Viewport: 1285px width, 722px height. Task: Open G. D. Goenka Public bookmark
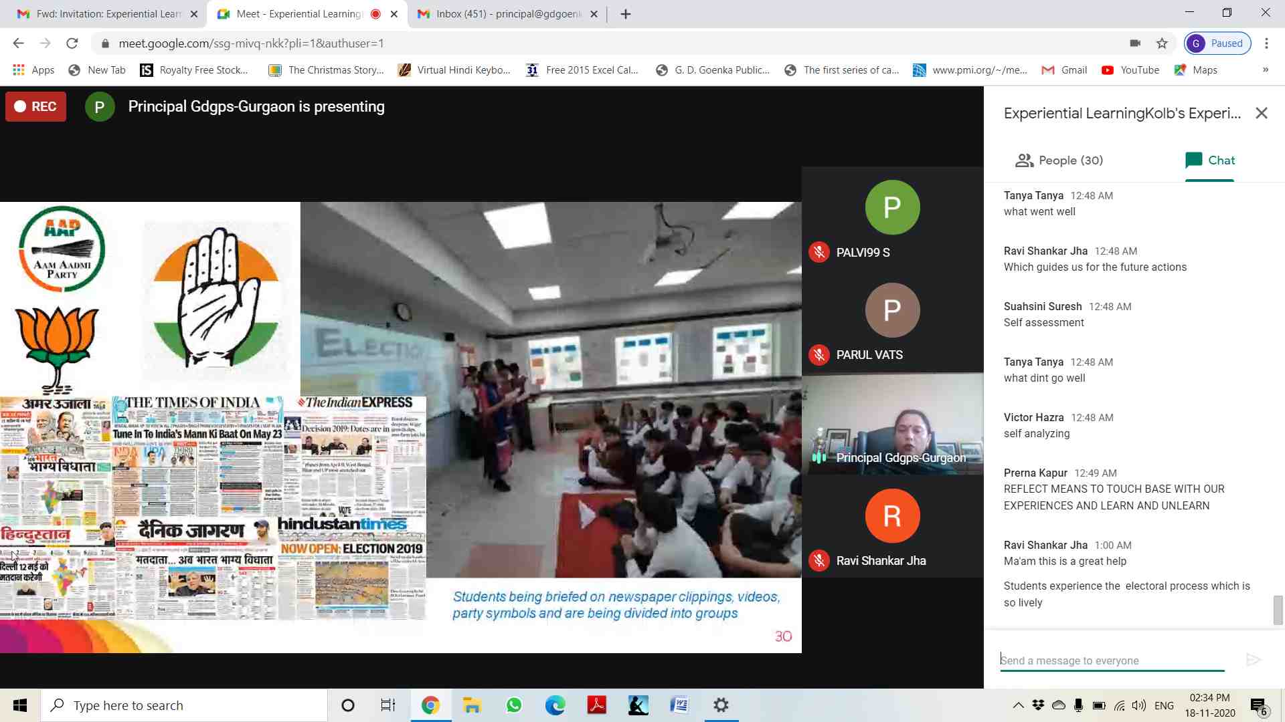click(713, 70)
